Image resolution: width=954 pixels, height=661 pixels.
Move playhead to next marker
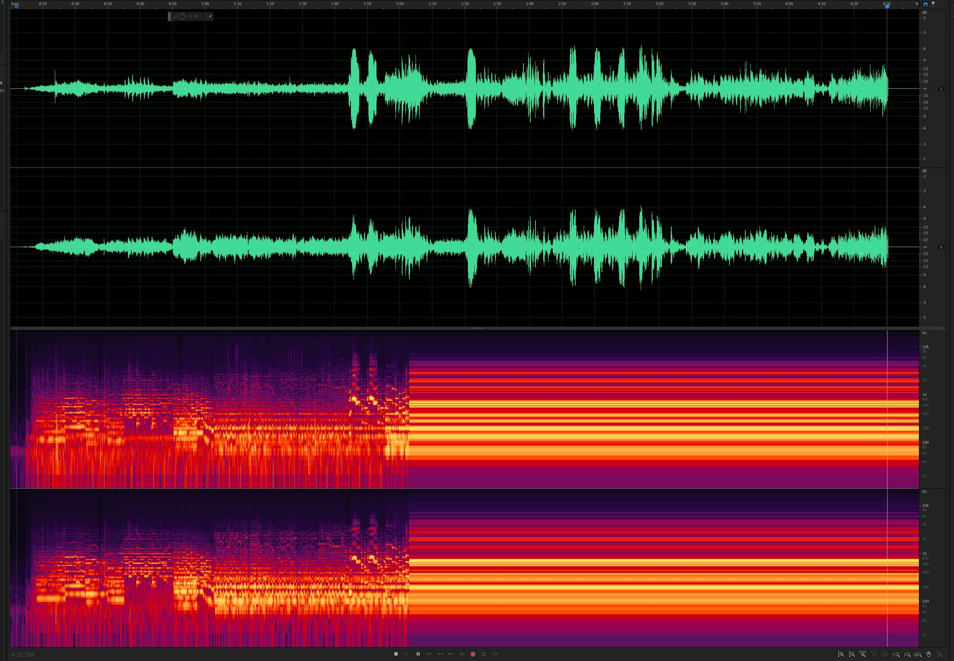[462, 654]
